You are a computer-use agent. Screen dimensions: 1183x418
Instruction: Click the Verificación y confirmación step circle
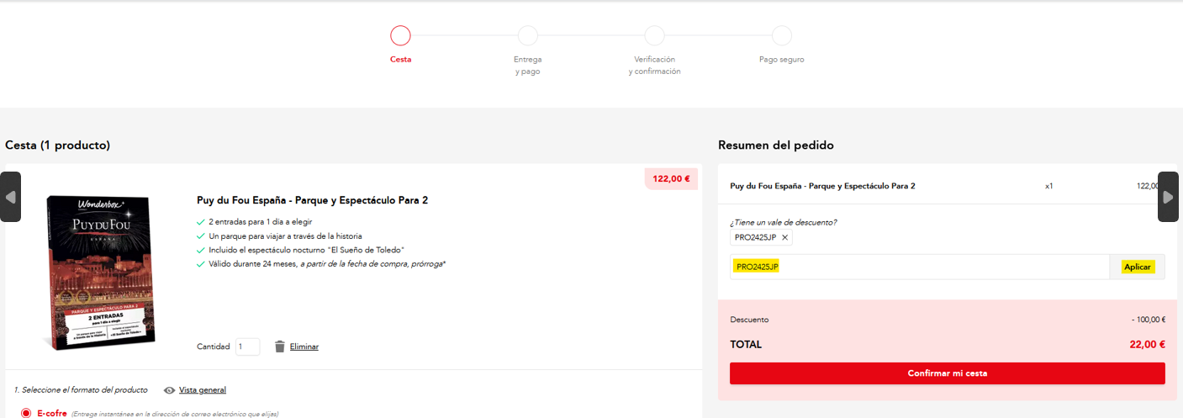click(x=654, y=35)
